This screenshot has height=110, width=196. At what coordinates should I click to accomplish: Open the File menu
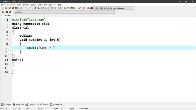[x=2, y=5]
